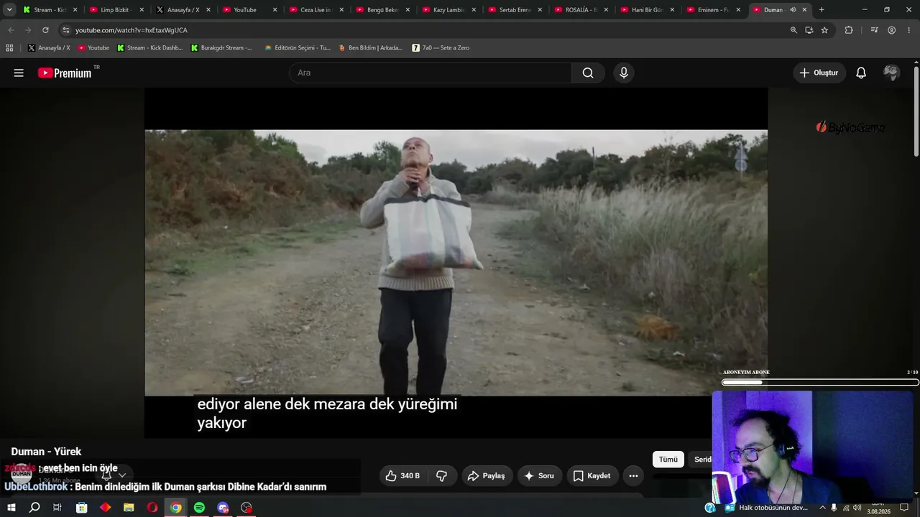The height and width of the screenshot is (517, 920).
Task: Open Stream - Kick Dashboard bookmark
Action: (150, 48)
